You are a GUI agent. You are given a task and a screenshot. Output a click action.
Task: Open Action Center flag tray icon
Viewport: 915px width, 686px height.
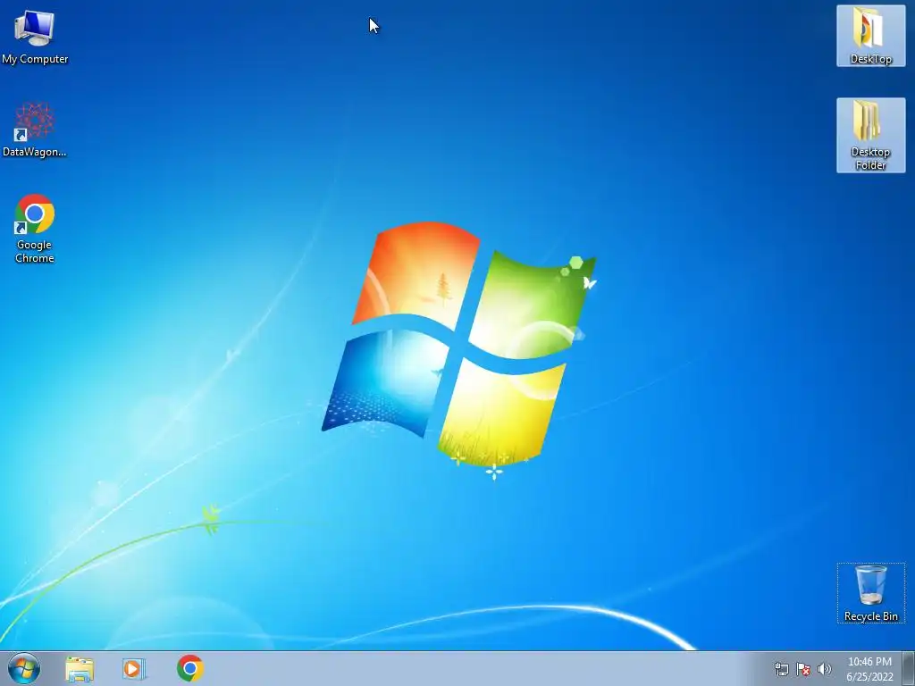click(803, 669)
